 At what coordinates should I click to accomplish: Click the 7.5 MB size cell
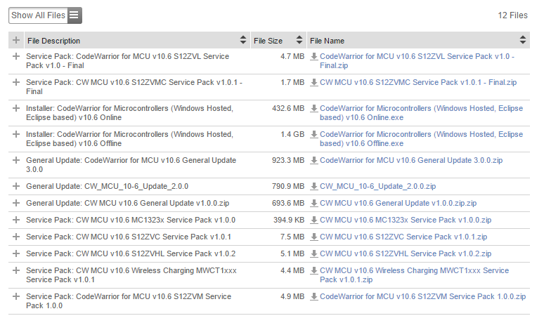[x=292, y=237]
